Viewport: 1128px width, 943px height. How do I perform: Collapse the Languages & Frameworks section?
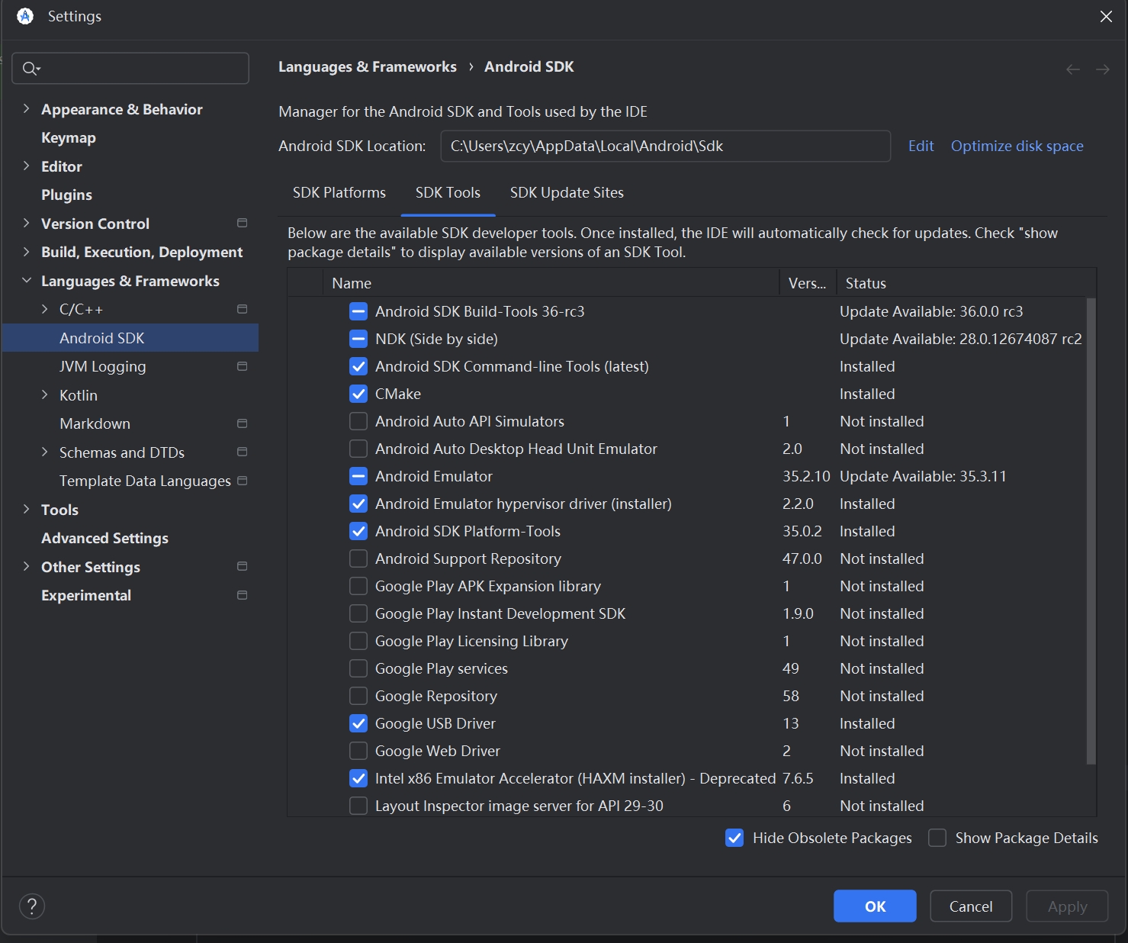coord(25,281)
